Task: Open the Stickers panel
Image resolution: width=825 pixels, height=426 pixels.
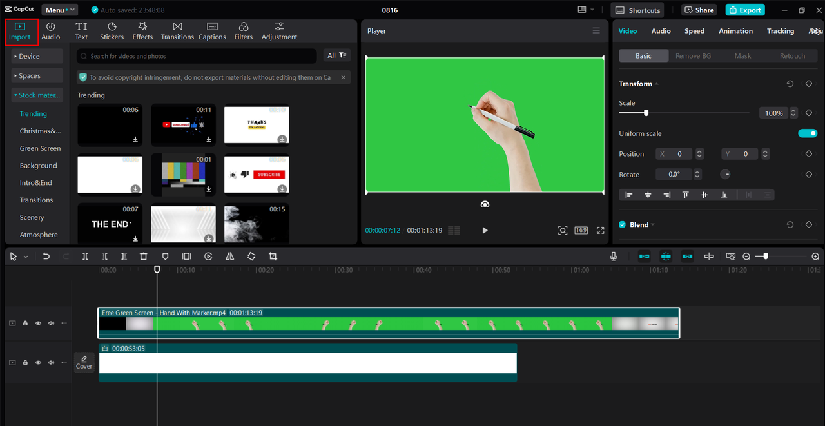Action: [x=112, y=31]
